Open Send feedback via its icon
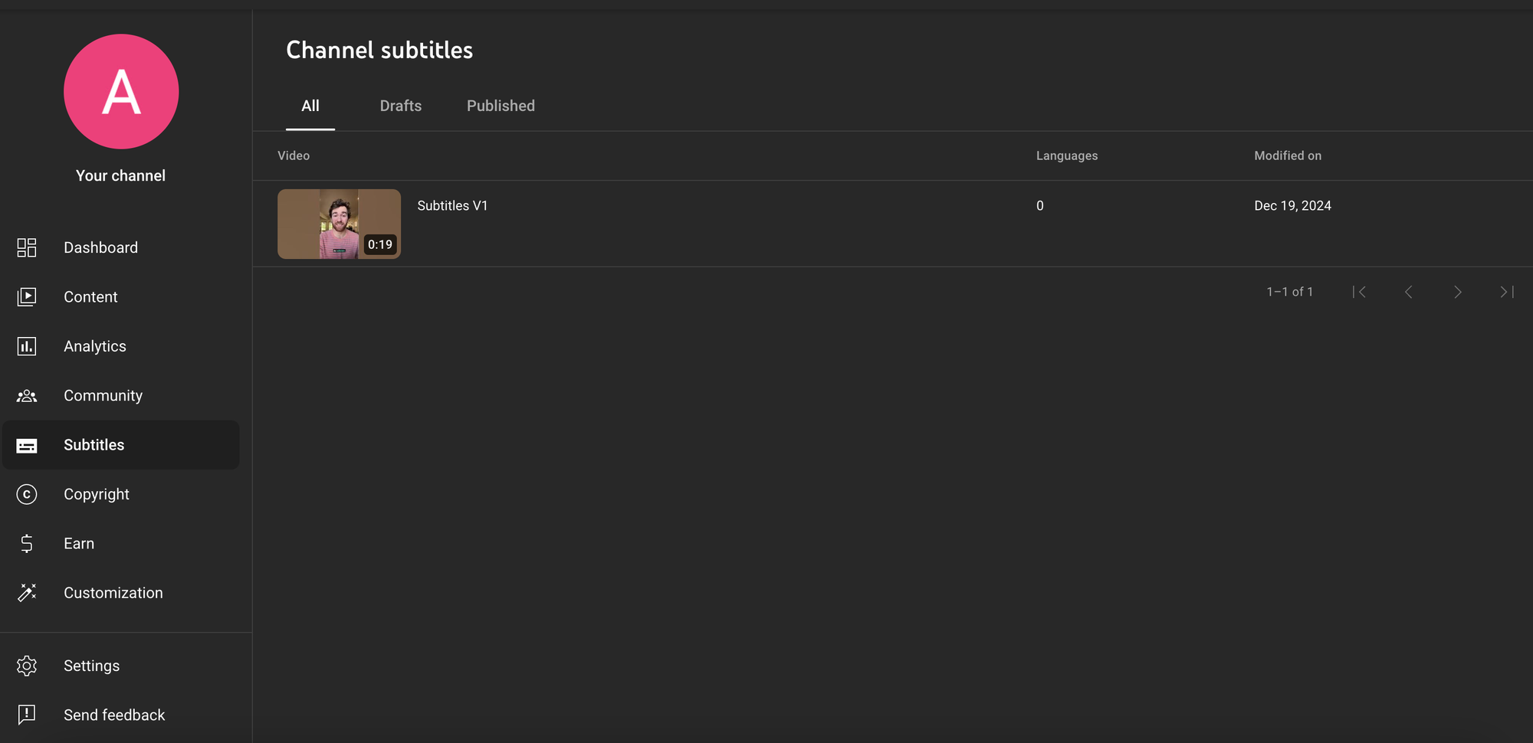 point(27,715)
